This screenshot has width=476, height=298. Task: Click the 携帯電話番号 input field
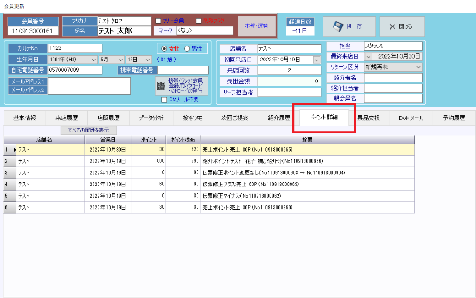pyautogui.click(x=183, y=70)
